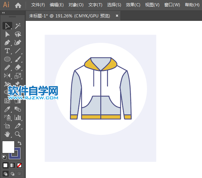
Task: Select the Reflect tool
Action: (x=7, y=76)
